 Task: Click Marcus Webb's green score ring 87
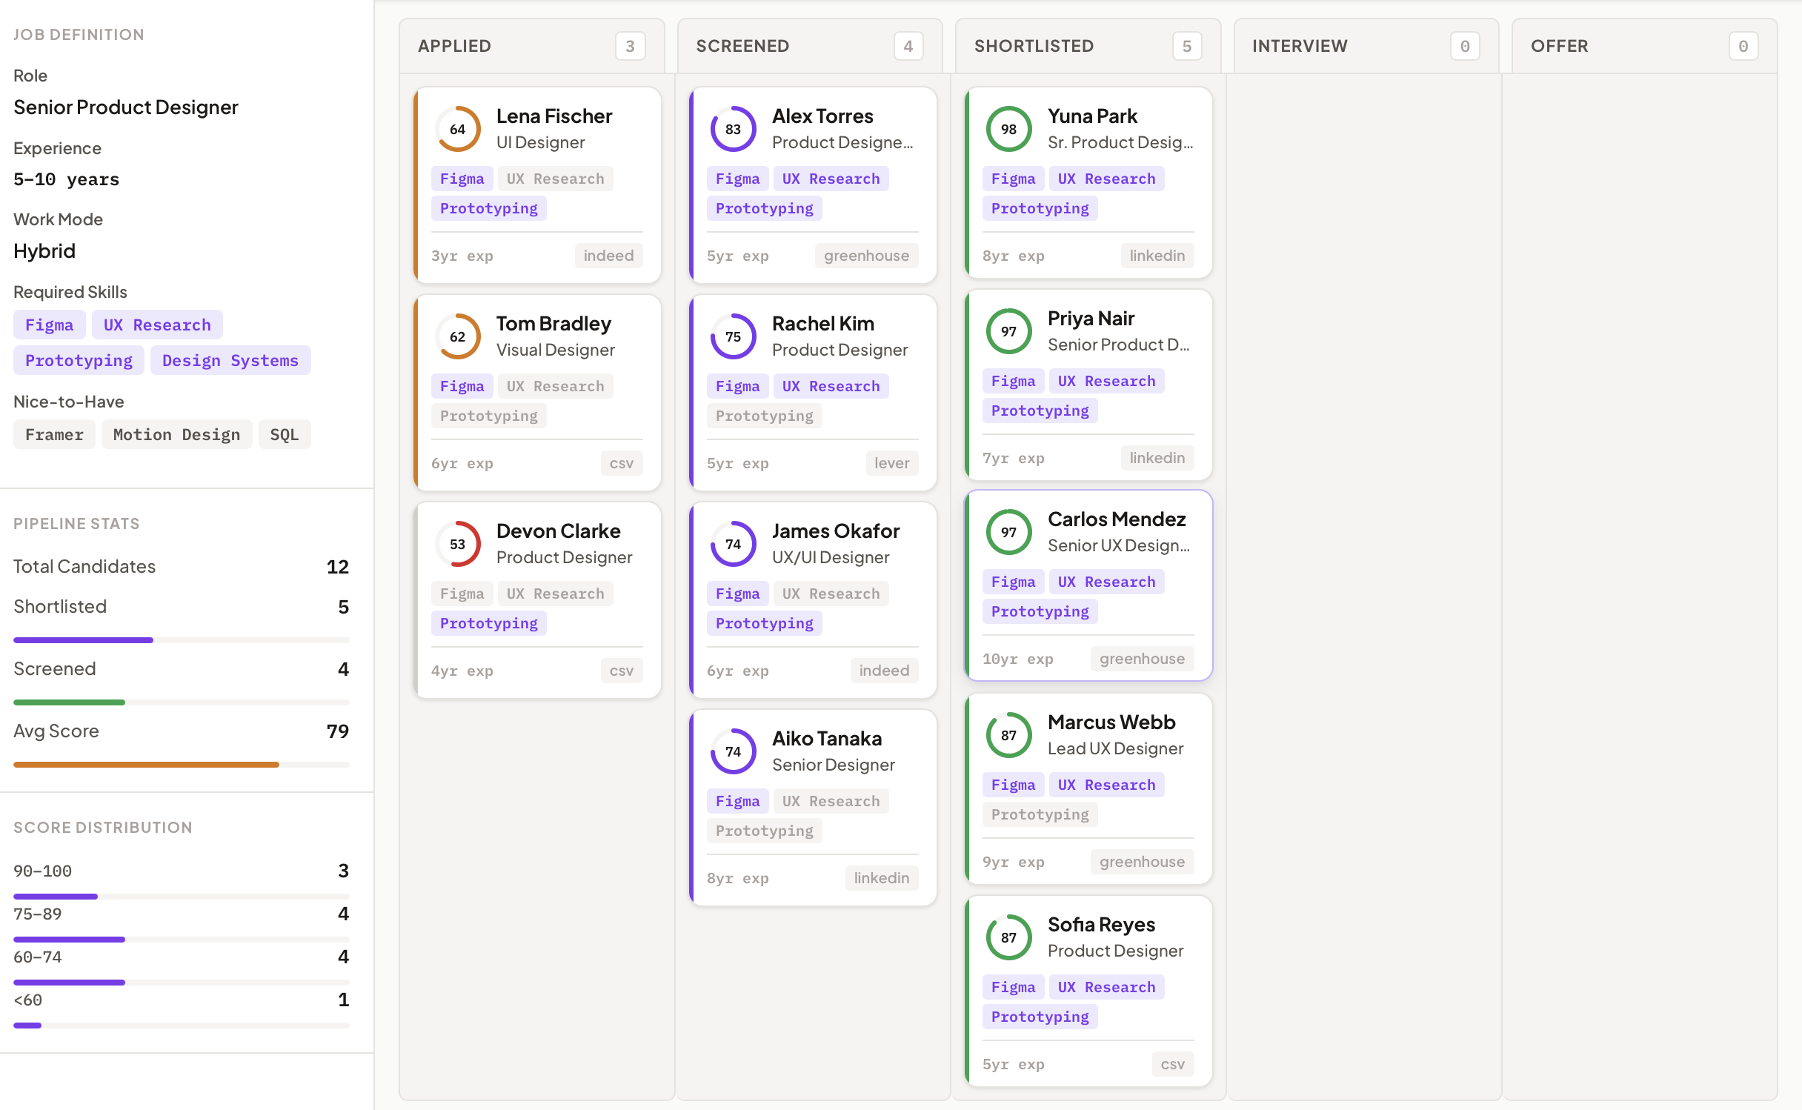click(1008, 735)
